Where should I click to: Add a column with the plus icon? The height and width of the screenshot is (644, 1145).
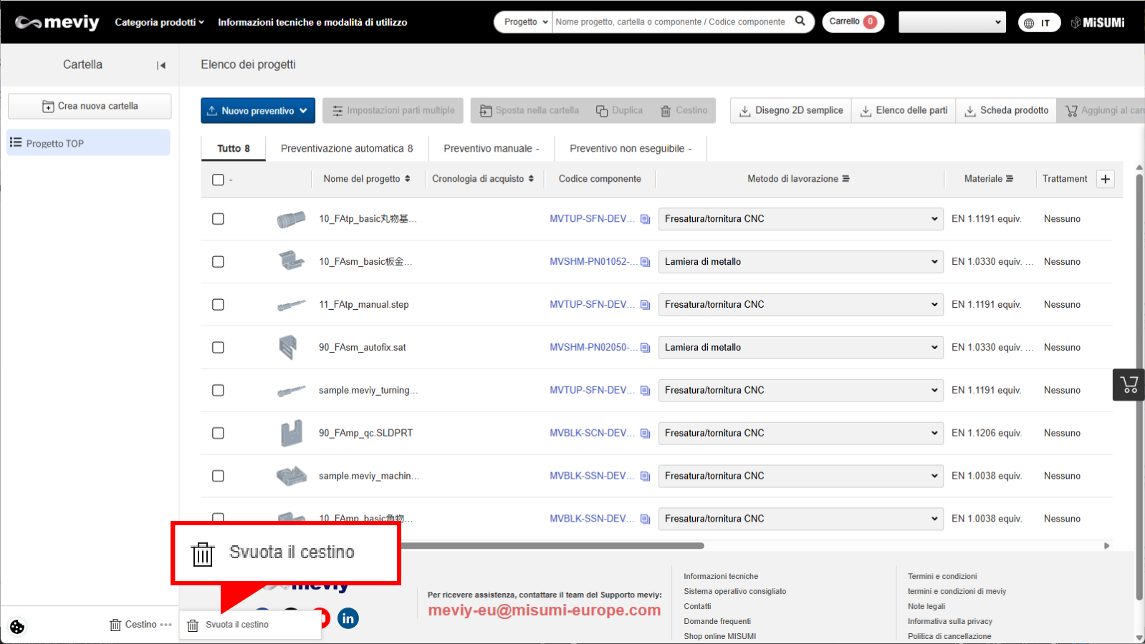coord(1105,179)
